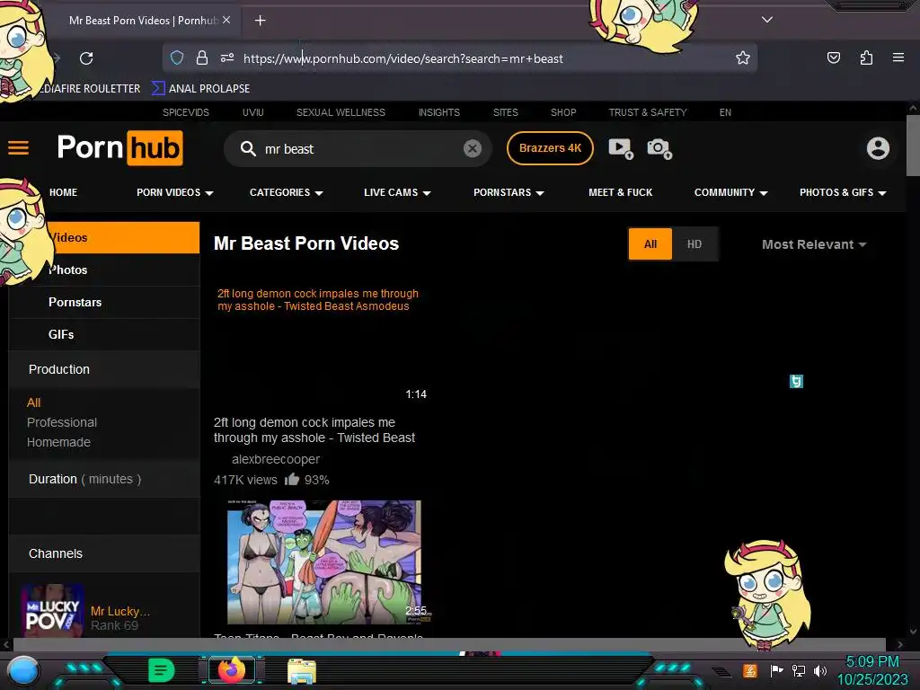The width and height of the screenshot is (920, 690).
Task: Open the Windows Start orb
Action: pyautogui.click(x=22, y=671)
